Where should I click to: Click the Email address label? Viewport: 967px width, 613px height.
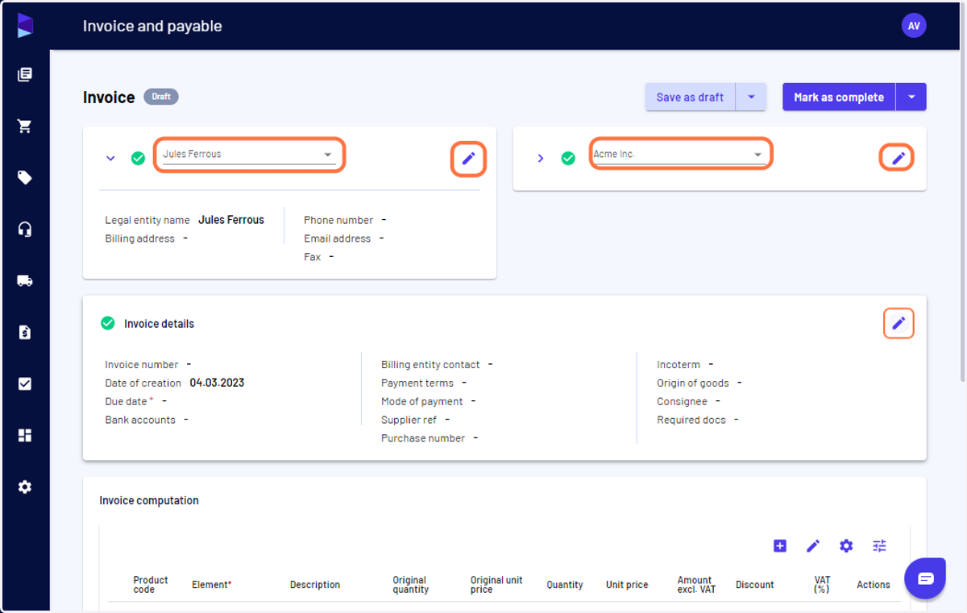pyautogui.click(x=338, y=238)
